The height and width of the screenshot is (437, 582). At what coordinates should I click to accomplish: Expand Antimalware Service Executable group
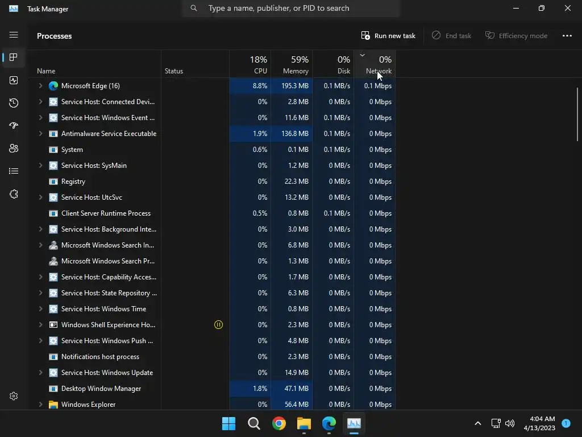pyautogui.click(x=40, y=134)
